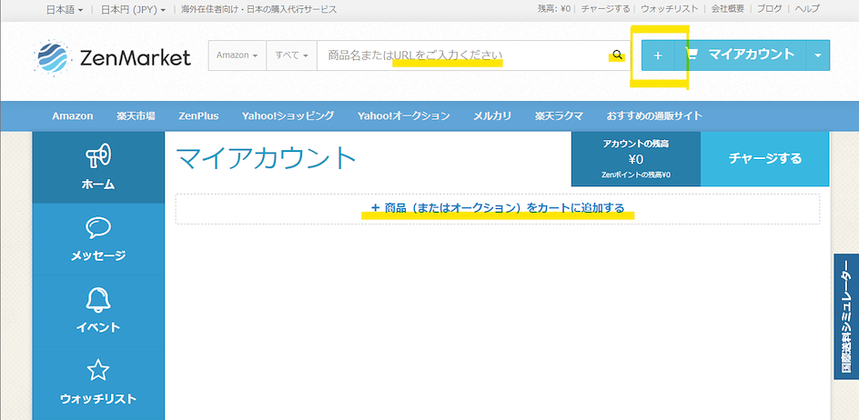Open ブログ link in the top bar
The height and width of the screenshot is (420, 859).
point(770,9)
